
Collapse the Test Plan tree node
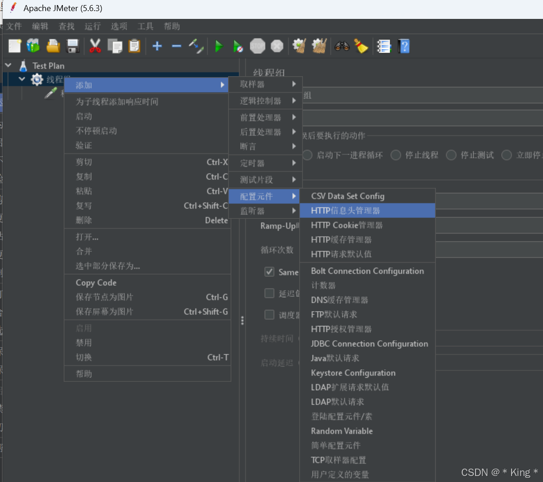click(x=8, y=65)
